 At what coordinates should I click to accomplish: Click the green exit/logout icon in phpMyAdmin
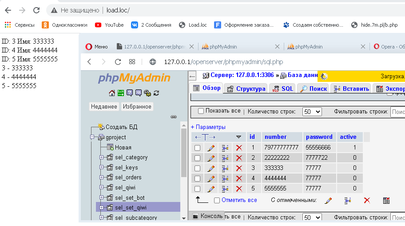coord(121,93)
